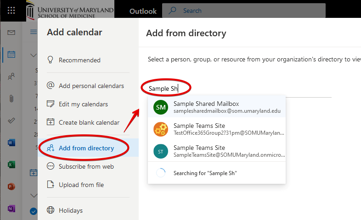Screen dimensions: 361x220
Task: Click Upload from file option
Action: coord(81,185)
